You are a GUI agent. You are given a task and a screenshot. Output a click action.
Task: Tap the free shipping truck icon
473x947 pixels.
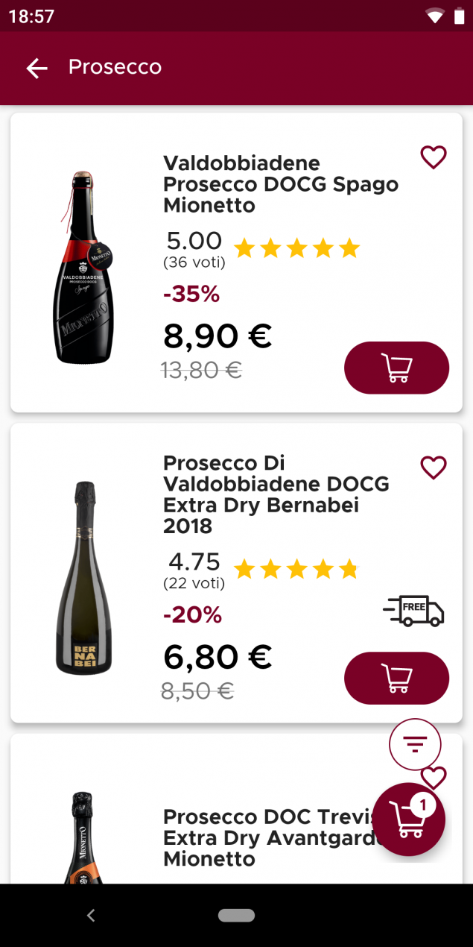click(x=413, y=611)
